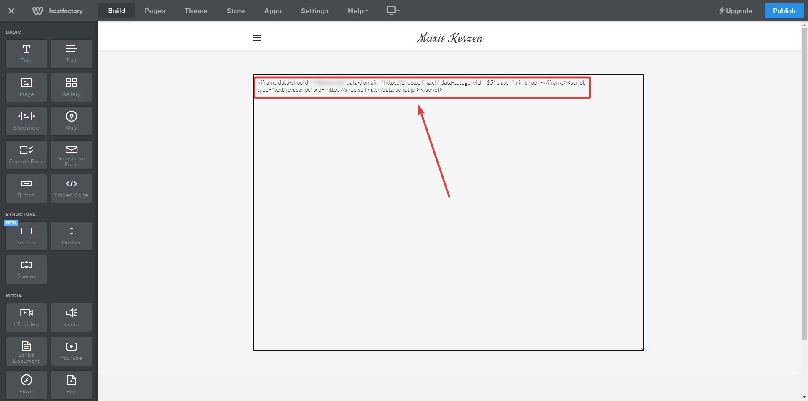The height and width of the screenshot is (401, 808).
Task: Click the NEW badge on Section
Action: pos(11,223)
